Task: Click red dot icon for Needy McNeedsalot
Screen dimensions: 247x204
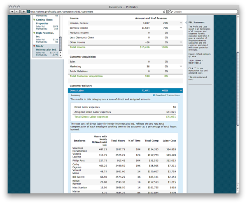Action: click(34, 46)
